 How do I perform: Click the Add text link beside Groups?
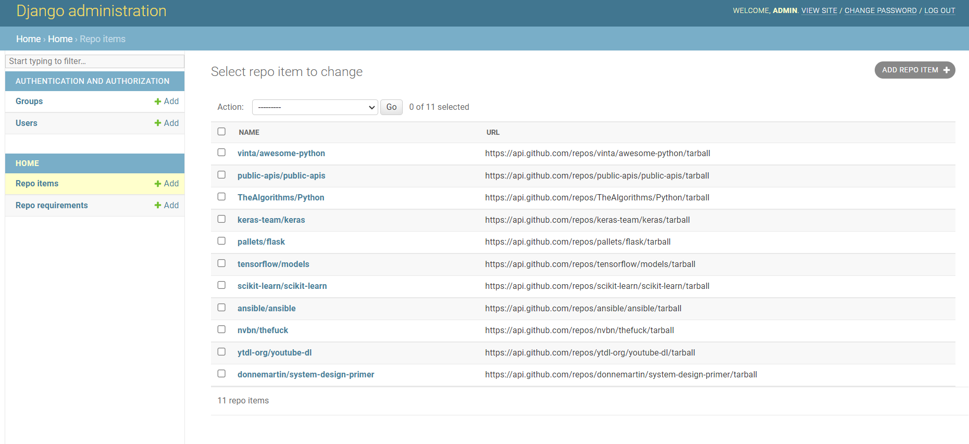(x=171, y=102)
